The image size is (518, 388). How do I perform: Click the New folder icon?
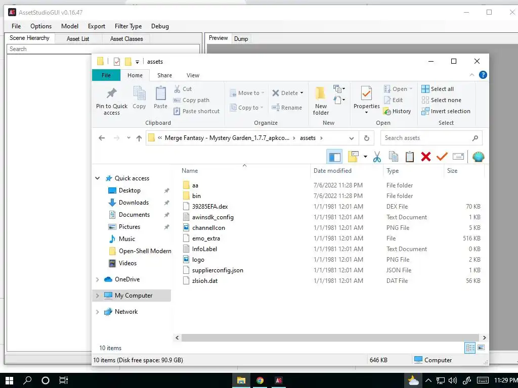tap(320, 93)
